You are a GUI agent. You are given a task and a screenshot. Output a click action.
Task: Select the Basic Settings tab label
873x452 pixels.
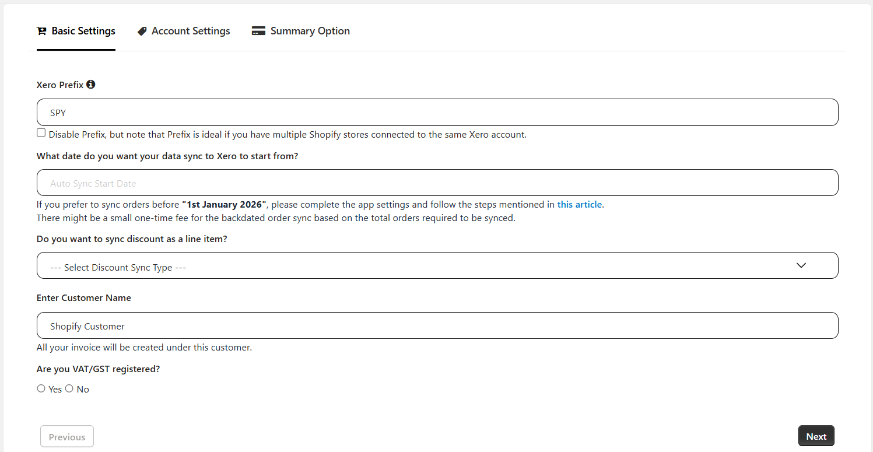click(x=83, y=31)
